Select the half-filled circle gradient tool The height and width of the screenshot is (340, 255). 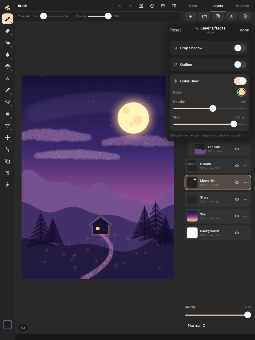pos(7,66)
